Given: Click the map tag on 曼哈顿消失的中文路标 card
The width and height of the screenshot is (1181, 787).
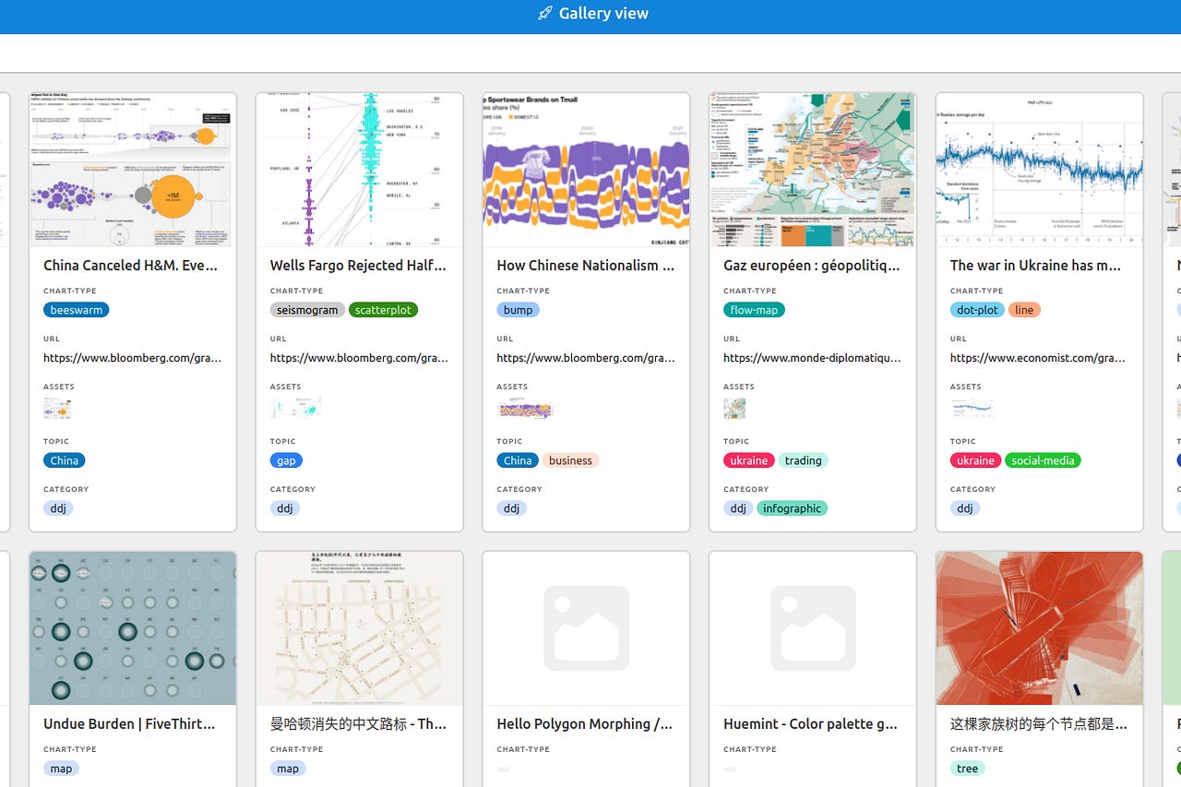Looking at the screenshot, I should coord(288,769).
